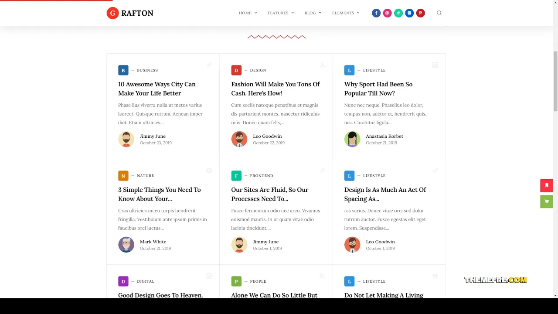Open the Home menu
This screenshot has height=314, width=558.
248,13
